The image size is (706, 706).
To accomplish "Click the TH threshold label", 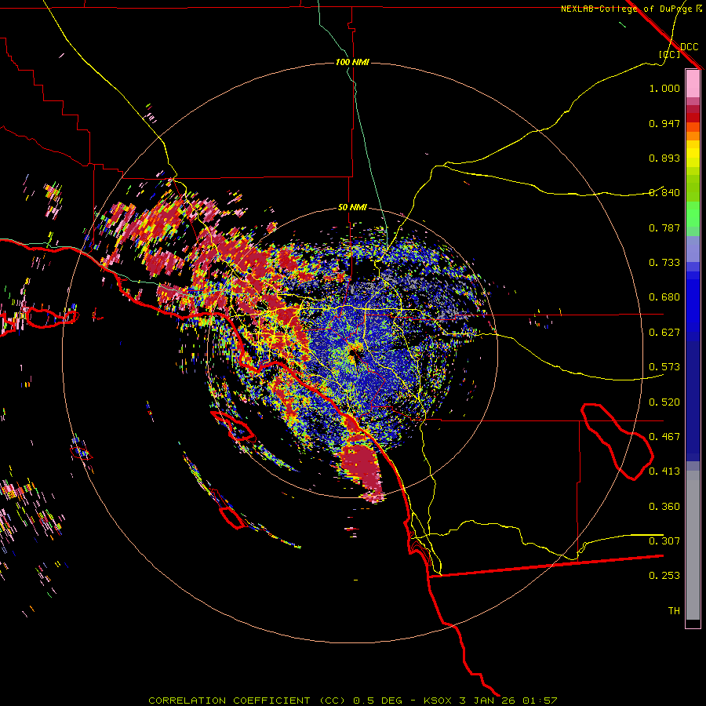I will [x=674, y=611].
